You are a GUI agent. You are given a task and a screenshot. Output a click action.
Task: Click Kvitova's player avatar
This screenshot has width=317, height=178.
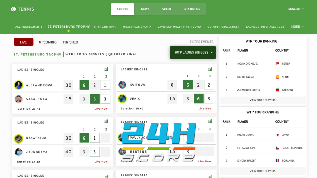point(122,85)
